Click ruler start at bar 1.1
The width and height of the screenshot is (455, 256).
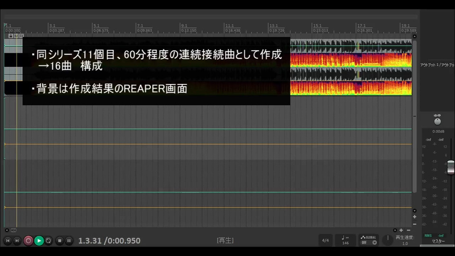9,26
